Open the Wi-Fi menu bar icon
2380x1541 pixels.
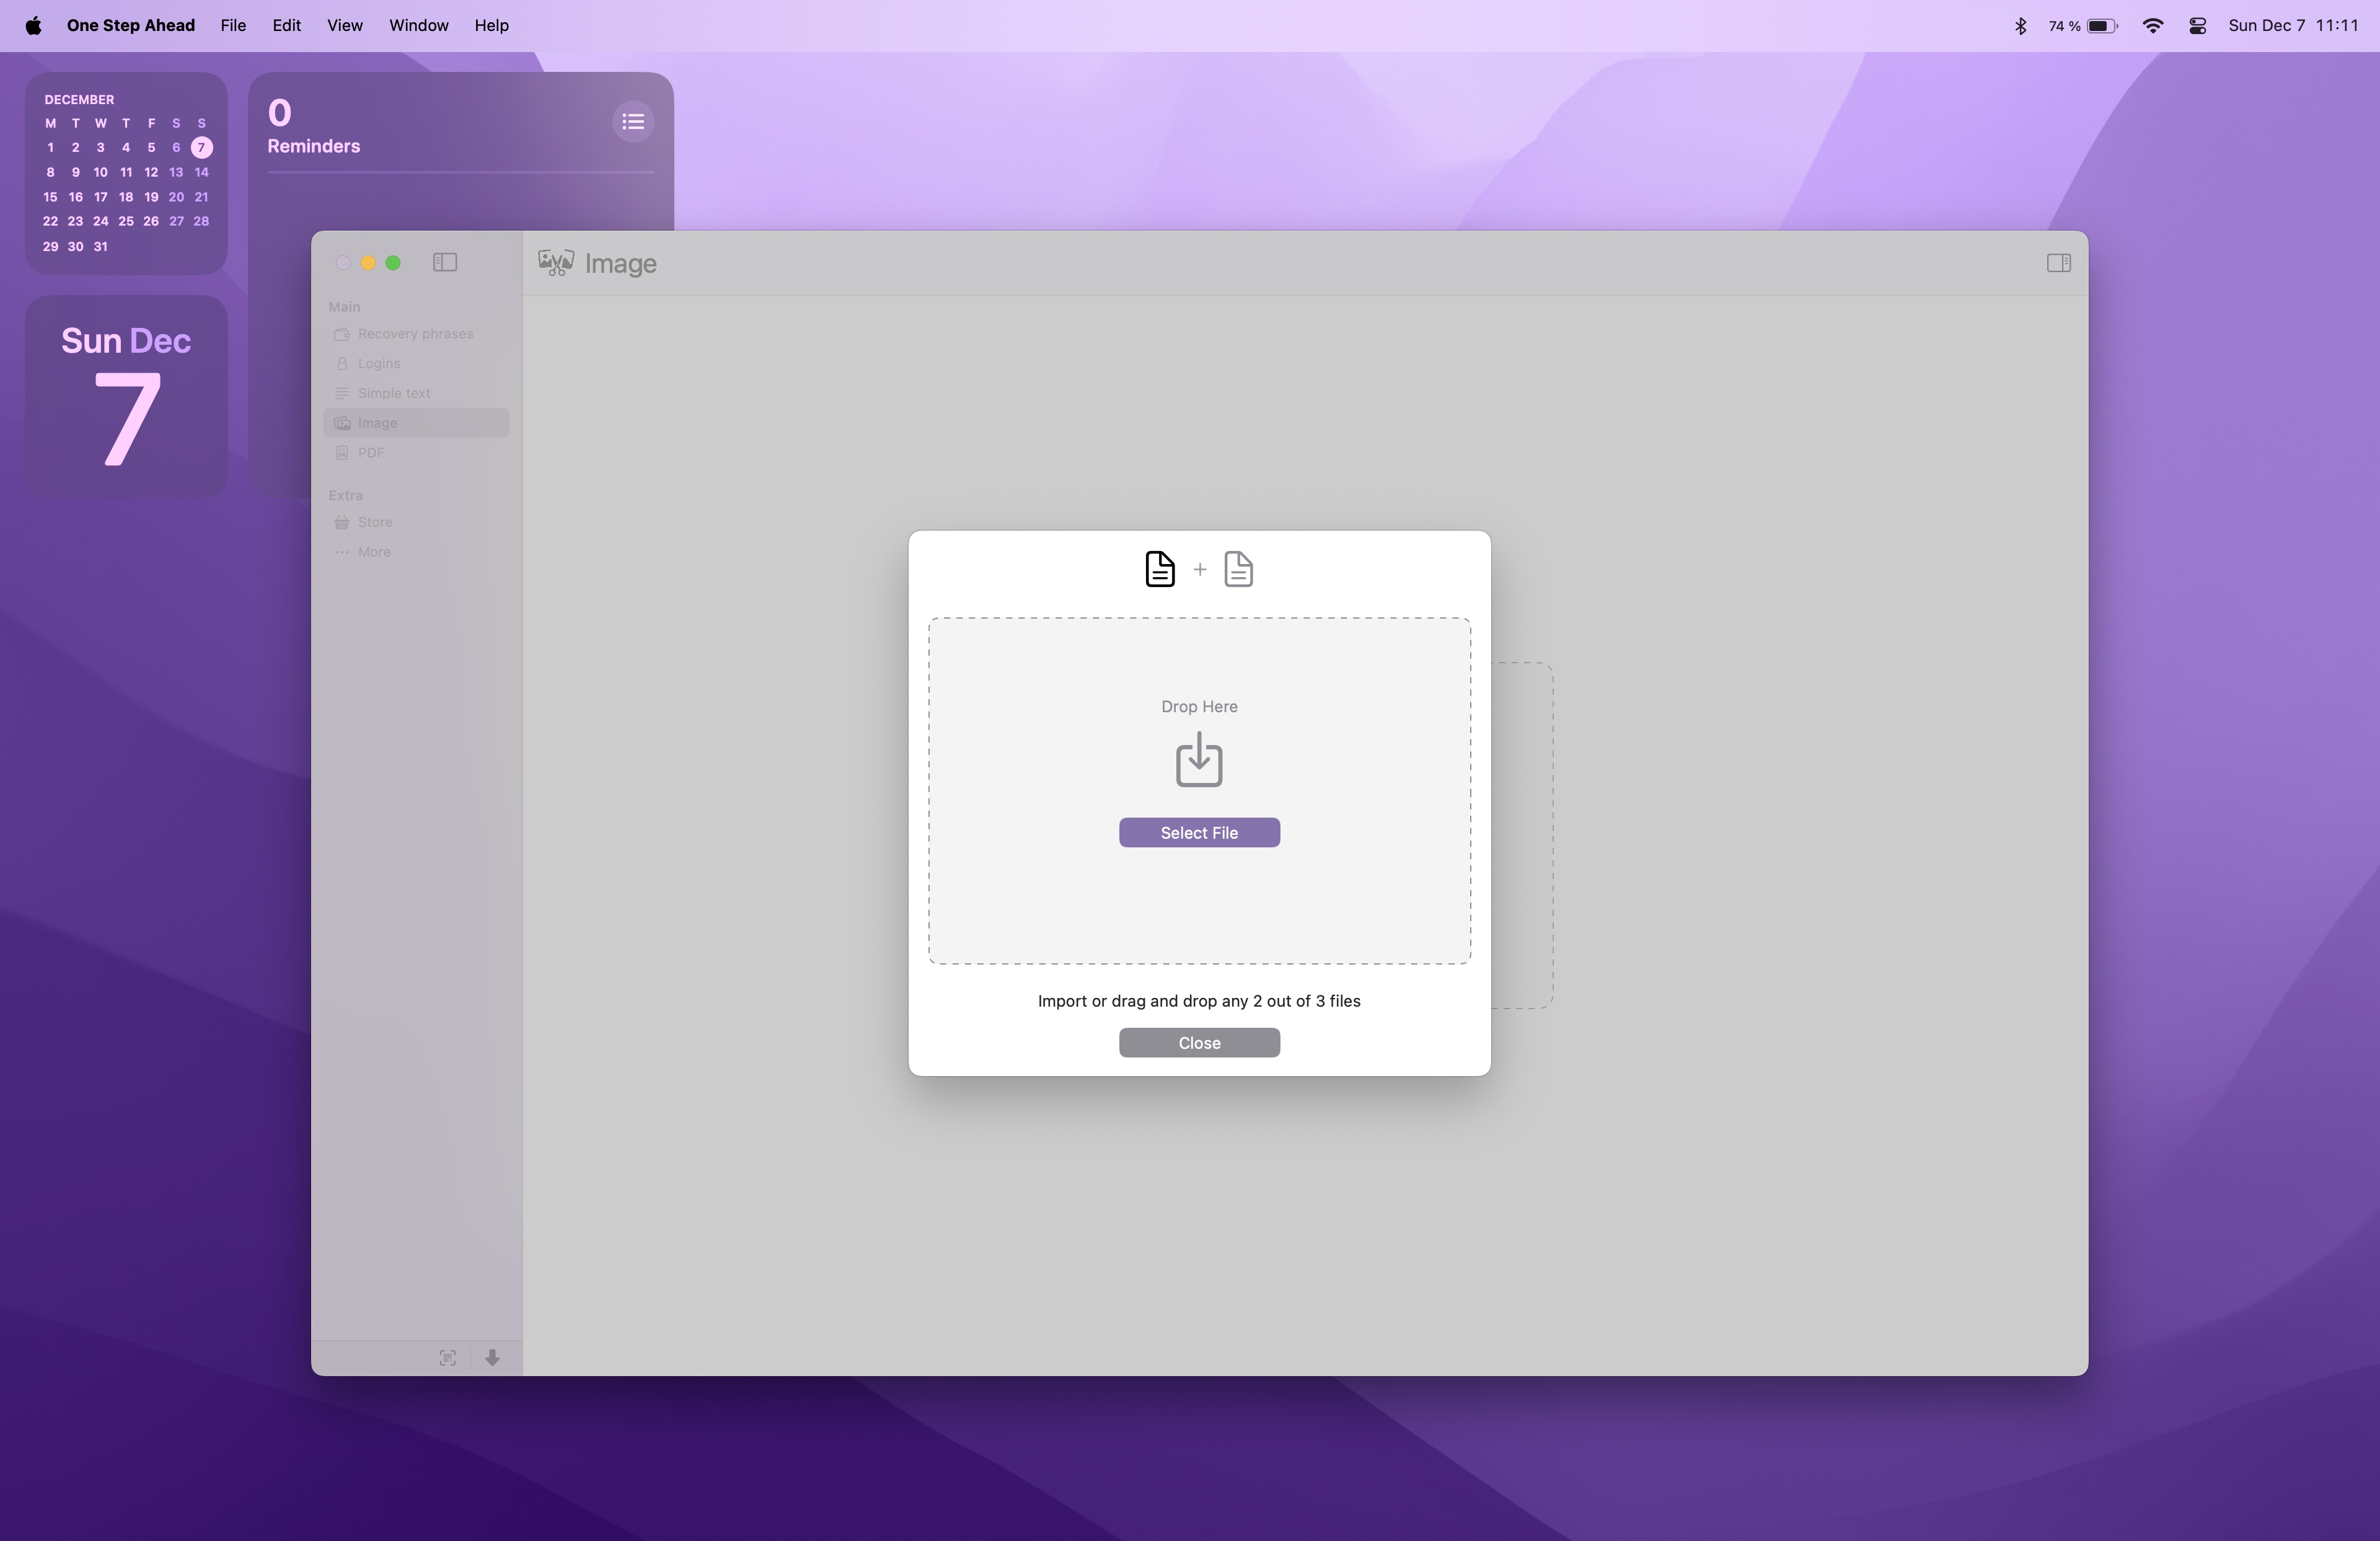[2152, 25]
